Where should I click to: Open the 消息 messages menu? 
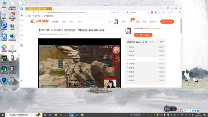pos(123,22)
